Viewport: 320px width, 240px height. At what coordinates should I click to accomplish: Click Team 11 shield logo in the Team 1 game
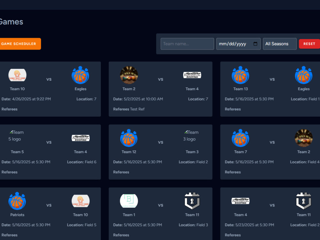[192, 201]
